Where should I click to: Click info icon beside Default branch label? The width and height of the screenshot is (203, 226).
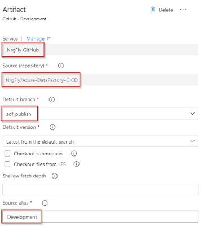52,99
